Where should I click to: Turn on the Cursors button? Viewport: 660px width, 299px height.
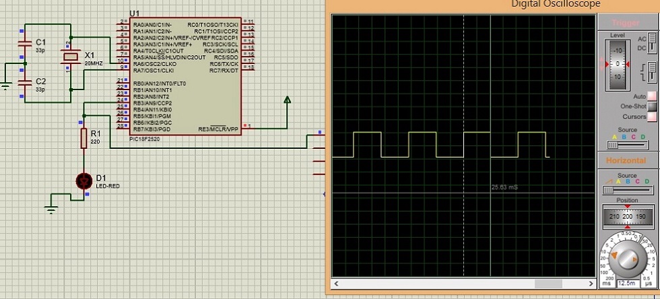pos(651,117)
